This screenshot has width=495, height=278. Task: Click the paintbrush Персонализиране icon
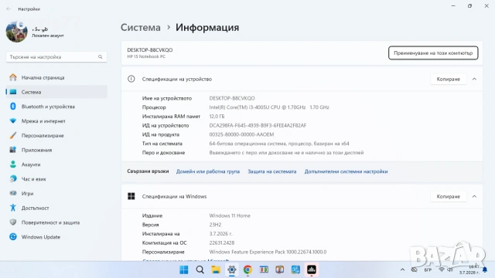13,135
